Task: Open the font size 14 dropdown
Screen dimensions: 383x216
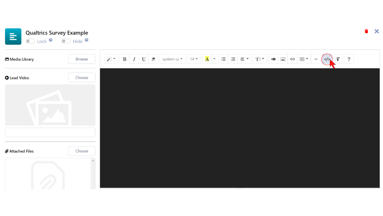Action: pyautogui.click(x=194, y=59)
